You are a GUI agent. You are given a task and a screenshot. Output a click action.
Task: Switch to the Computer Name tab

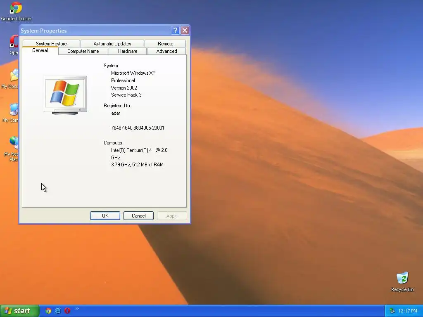(x=83, y=51)
